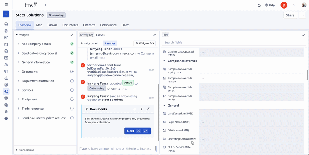Expand the Connections section
This screenshot has height=155, width=309.
click(17, 150)
